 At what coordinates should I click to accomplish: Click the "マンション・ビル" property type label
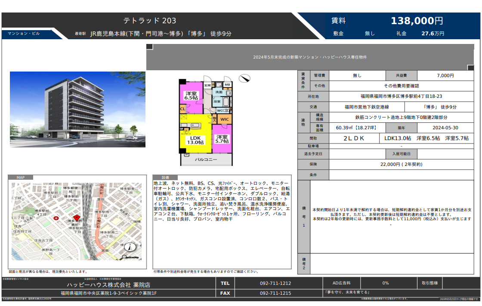(24, 33)
